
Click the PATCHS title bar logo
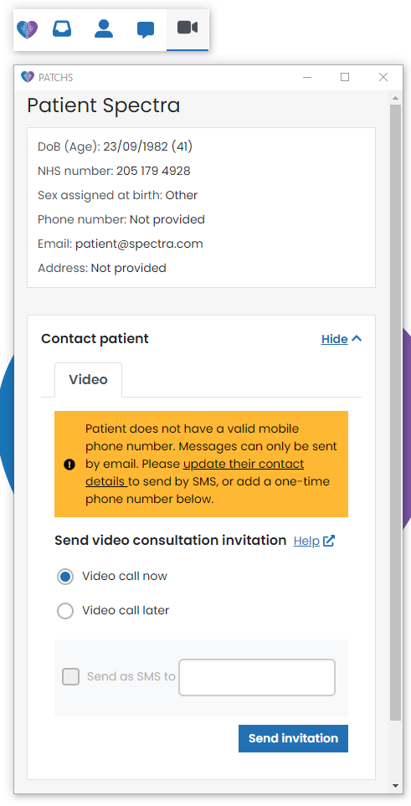(28, 77)
